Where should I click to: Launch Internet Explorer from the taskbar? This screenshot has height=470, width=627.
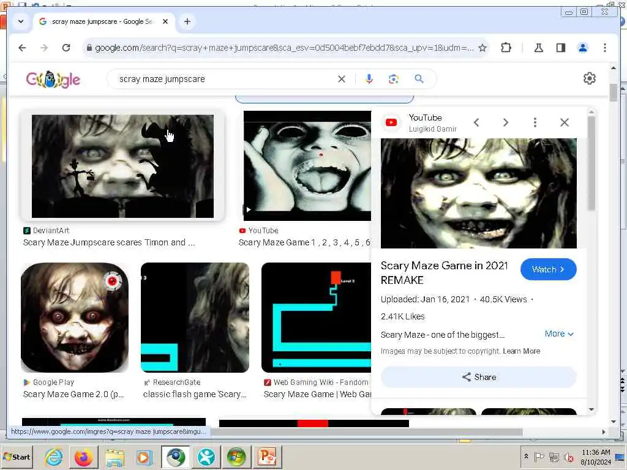(x=53, y=457)
